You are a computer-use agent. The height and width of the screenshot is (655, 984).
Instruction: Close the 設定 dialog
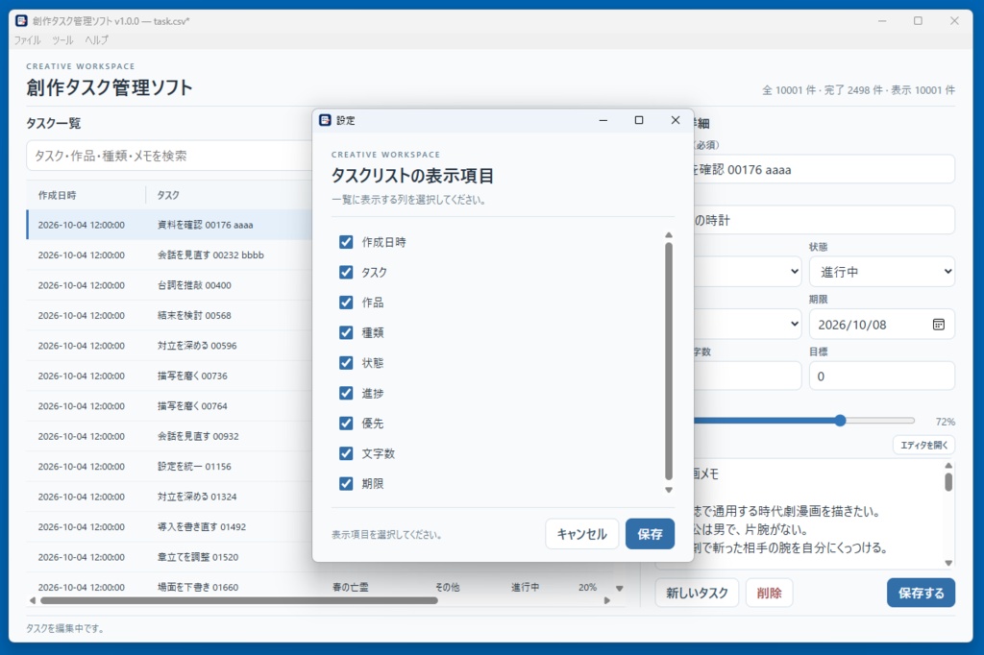coord(676,120)
